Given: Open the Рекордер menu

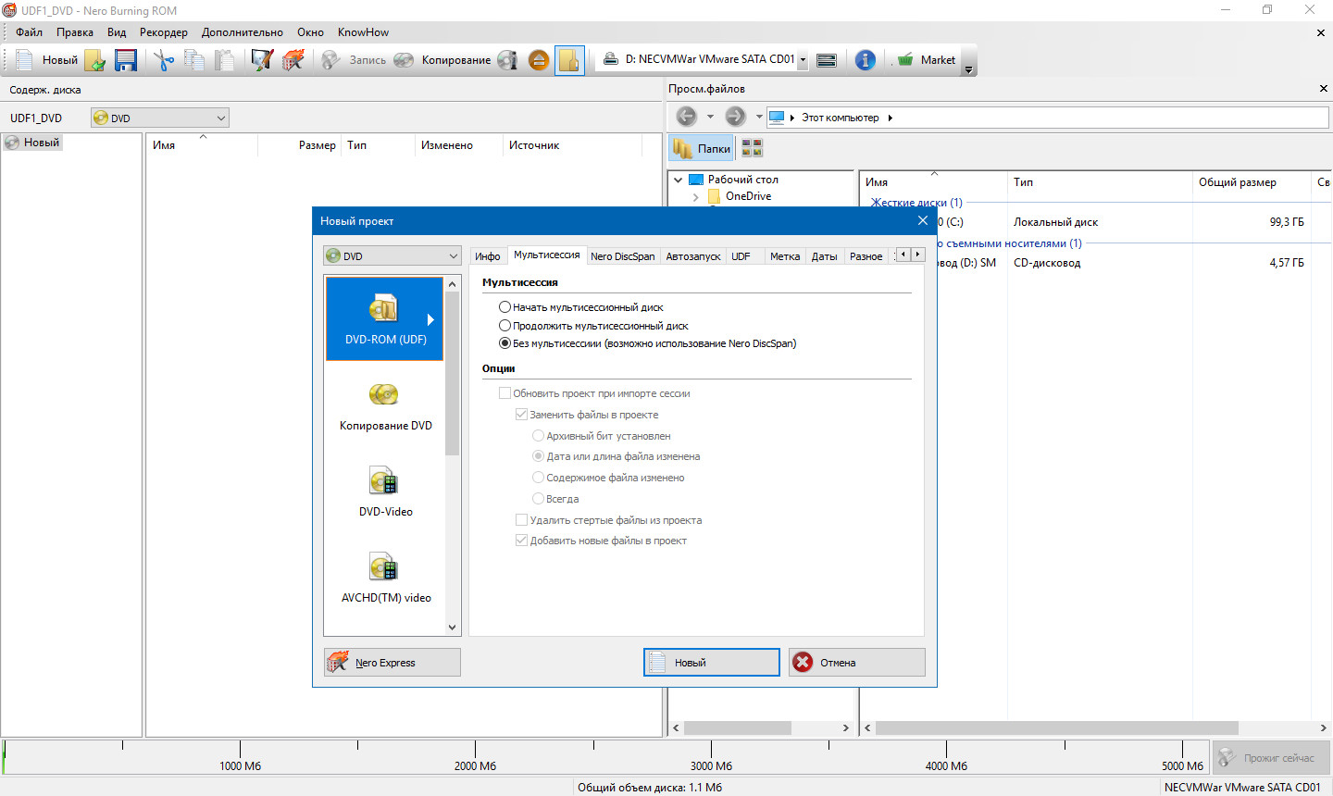Looking at the screenshot, I should pos(163,32).
